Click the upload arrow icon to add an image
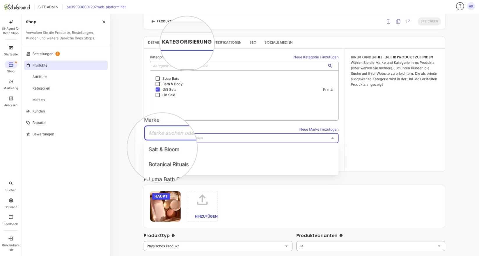Screen dimensions: 479x256 [x=202, y=200]
